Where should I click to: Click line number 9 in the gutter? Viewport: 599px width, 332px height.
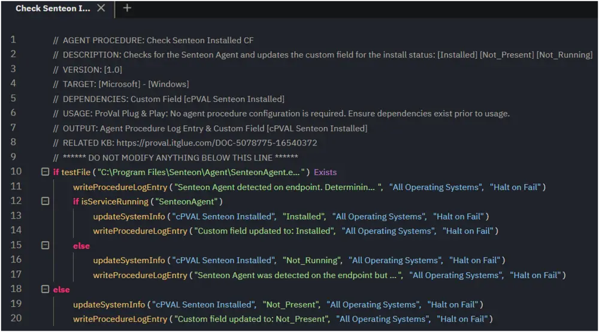pyautogui.click(x=13, y=156)
